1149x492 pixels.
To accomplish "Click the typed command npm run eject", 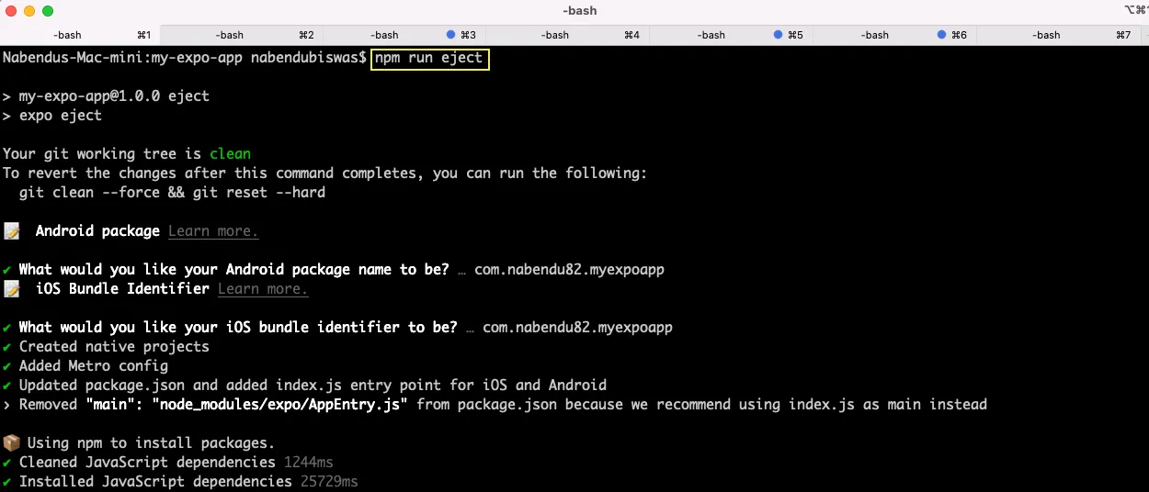I will (428, 58).
